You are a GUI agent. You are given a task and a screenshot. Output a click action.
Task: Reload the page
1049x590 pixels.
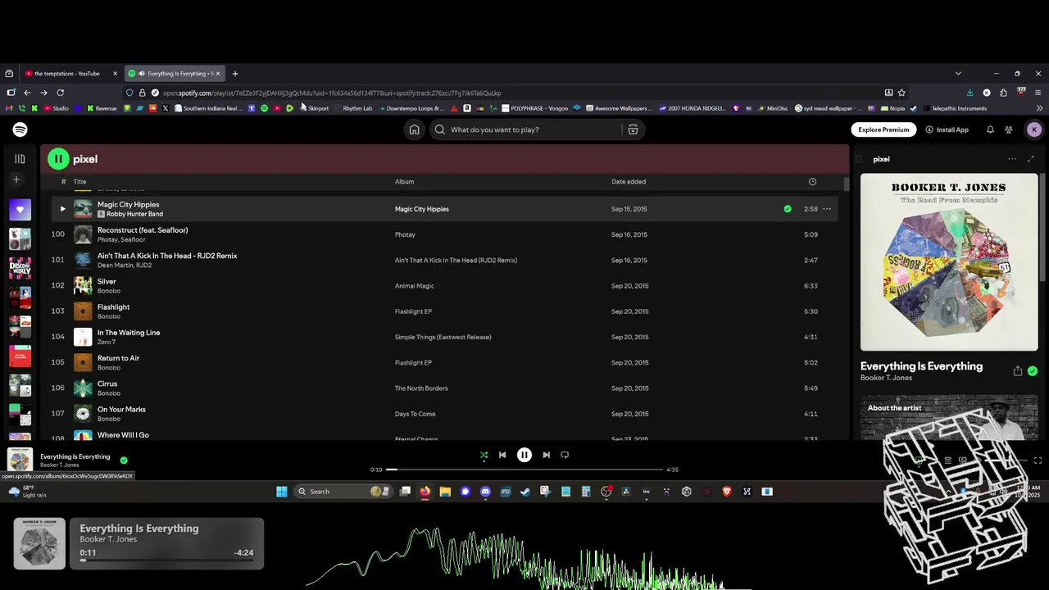(x=61, y=93)
